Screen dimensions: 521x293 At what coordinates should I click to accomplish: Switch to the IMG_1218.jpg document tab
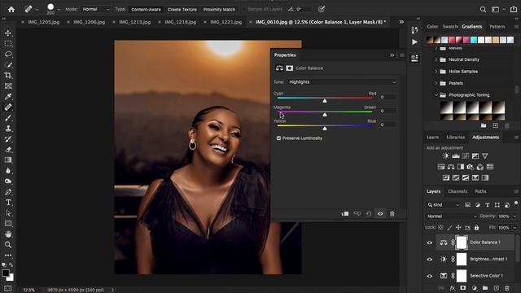(x=181, y=22)
